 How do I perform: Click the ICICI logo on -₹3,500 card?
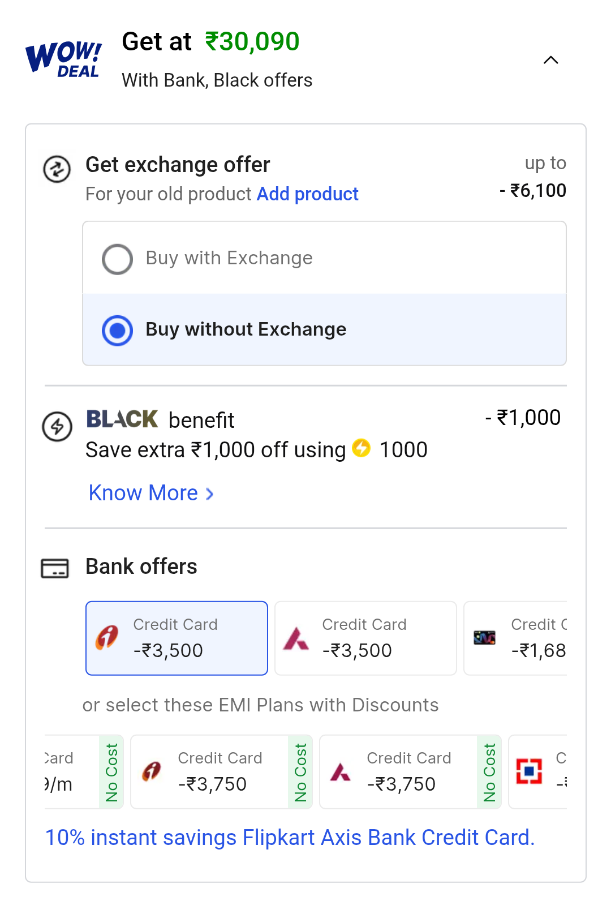107,637
